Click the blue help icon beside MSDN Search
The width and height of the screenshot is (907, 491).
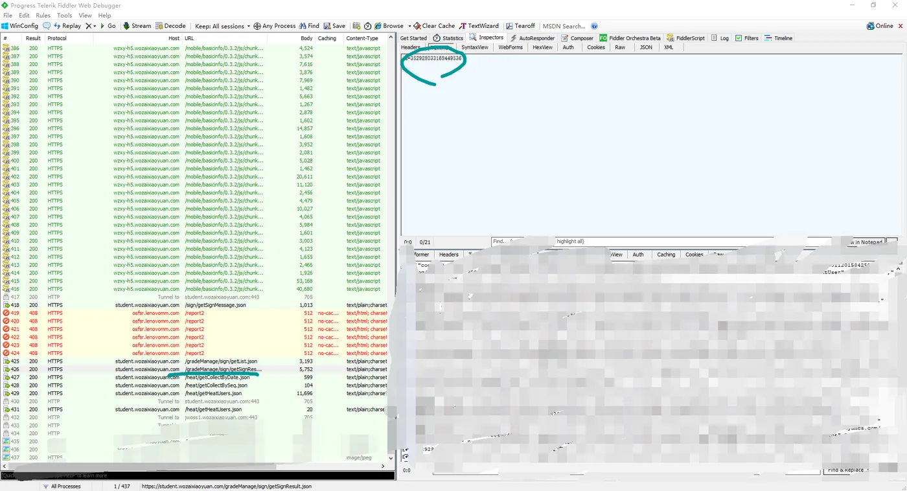point(595,26)
